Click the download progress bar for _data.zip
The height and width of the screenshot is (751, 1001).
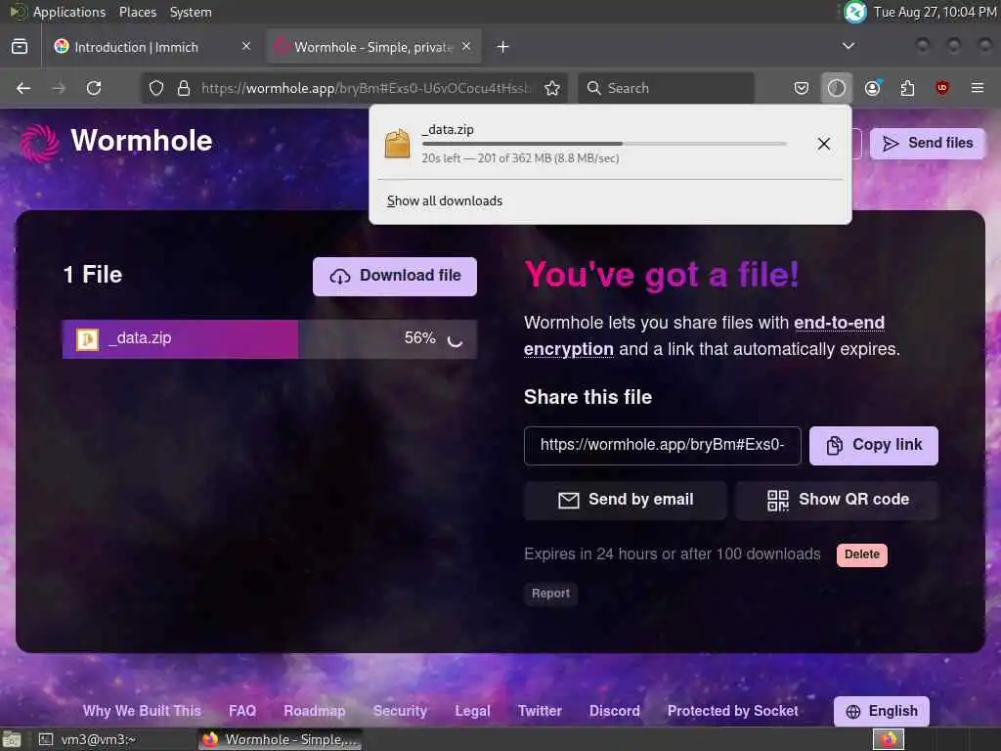(604, 144)
